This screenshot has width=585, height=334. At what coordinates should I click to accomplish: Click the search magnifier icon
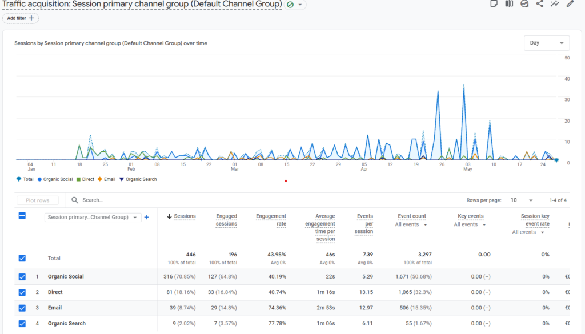point(75,200)
